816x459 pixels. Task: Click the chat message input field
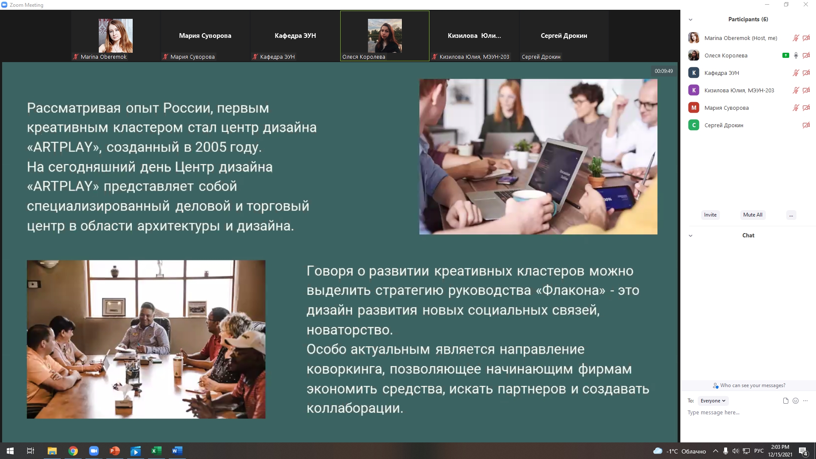click(x=748, y=413)
